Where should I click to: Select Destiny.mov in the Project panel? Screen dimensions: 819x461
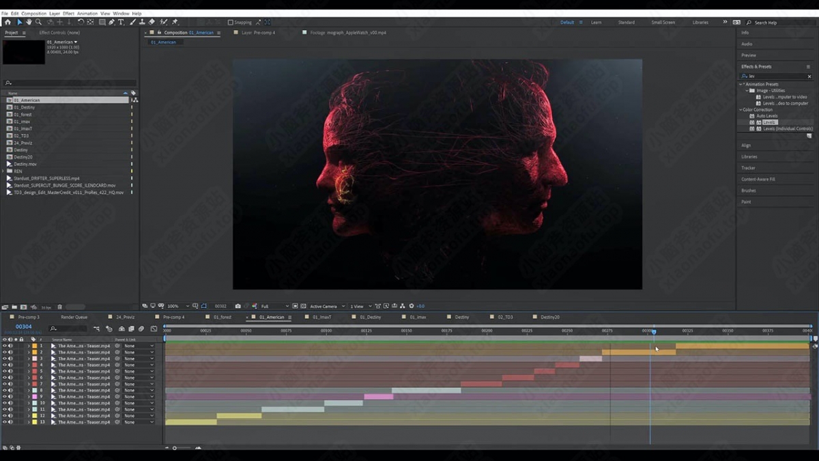(x=25, y=164)
